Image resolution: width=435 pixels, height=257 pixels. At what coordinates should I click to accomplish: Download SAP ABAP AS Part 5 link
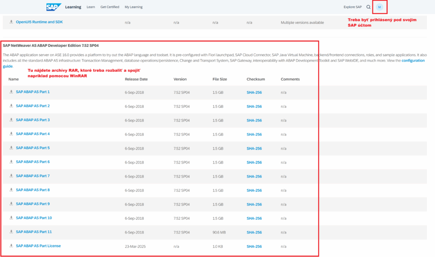tap(33, 148)
